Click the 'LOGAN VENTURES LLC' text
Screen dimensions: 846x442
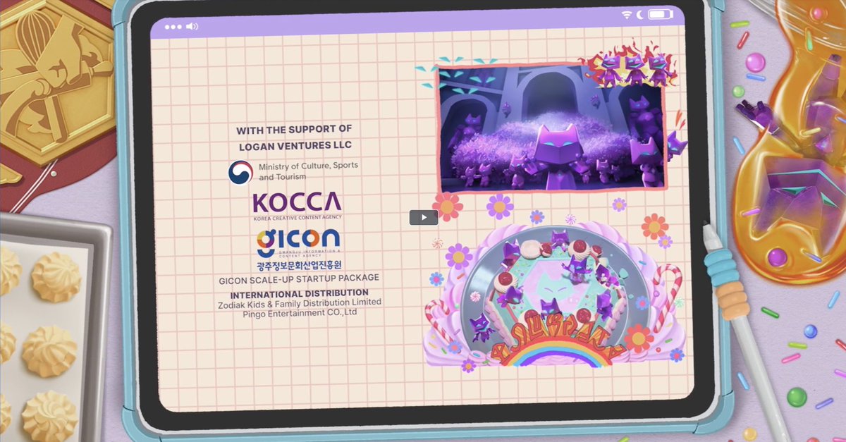click(294, 146)
